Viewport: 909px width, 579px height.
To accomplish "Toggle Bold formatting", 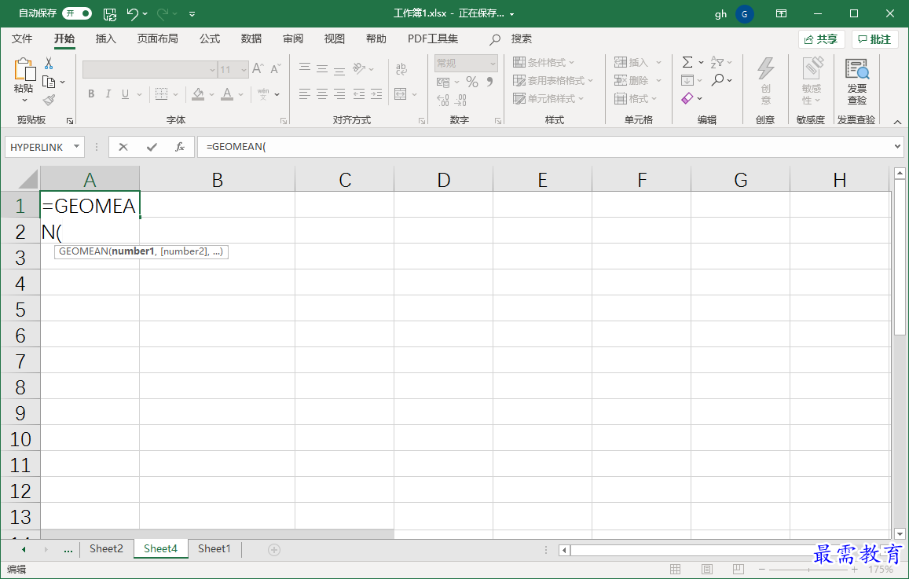I will point(91,94).
